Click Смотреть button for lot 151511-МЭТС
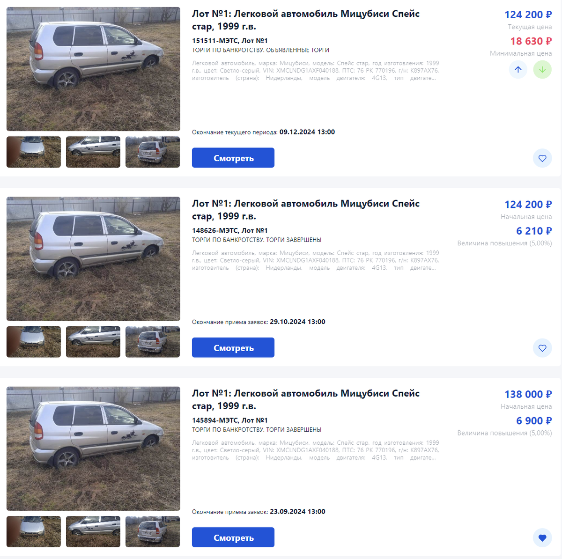Image resolution: width=562 pixels, height=559 pixels. (x=233, y=158)
